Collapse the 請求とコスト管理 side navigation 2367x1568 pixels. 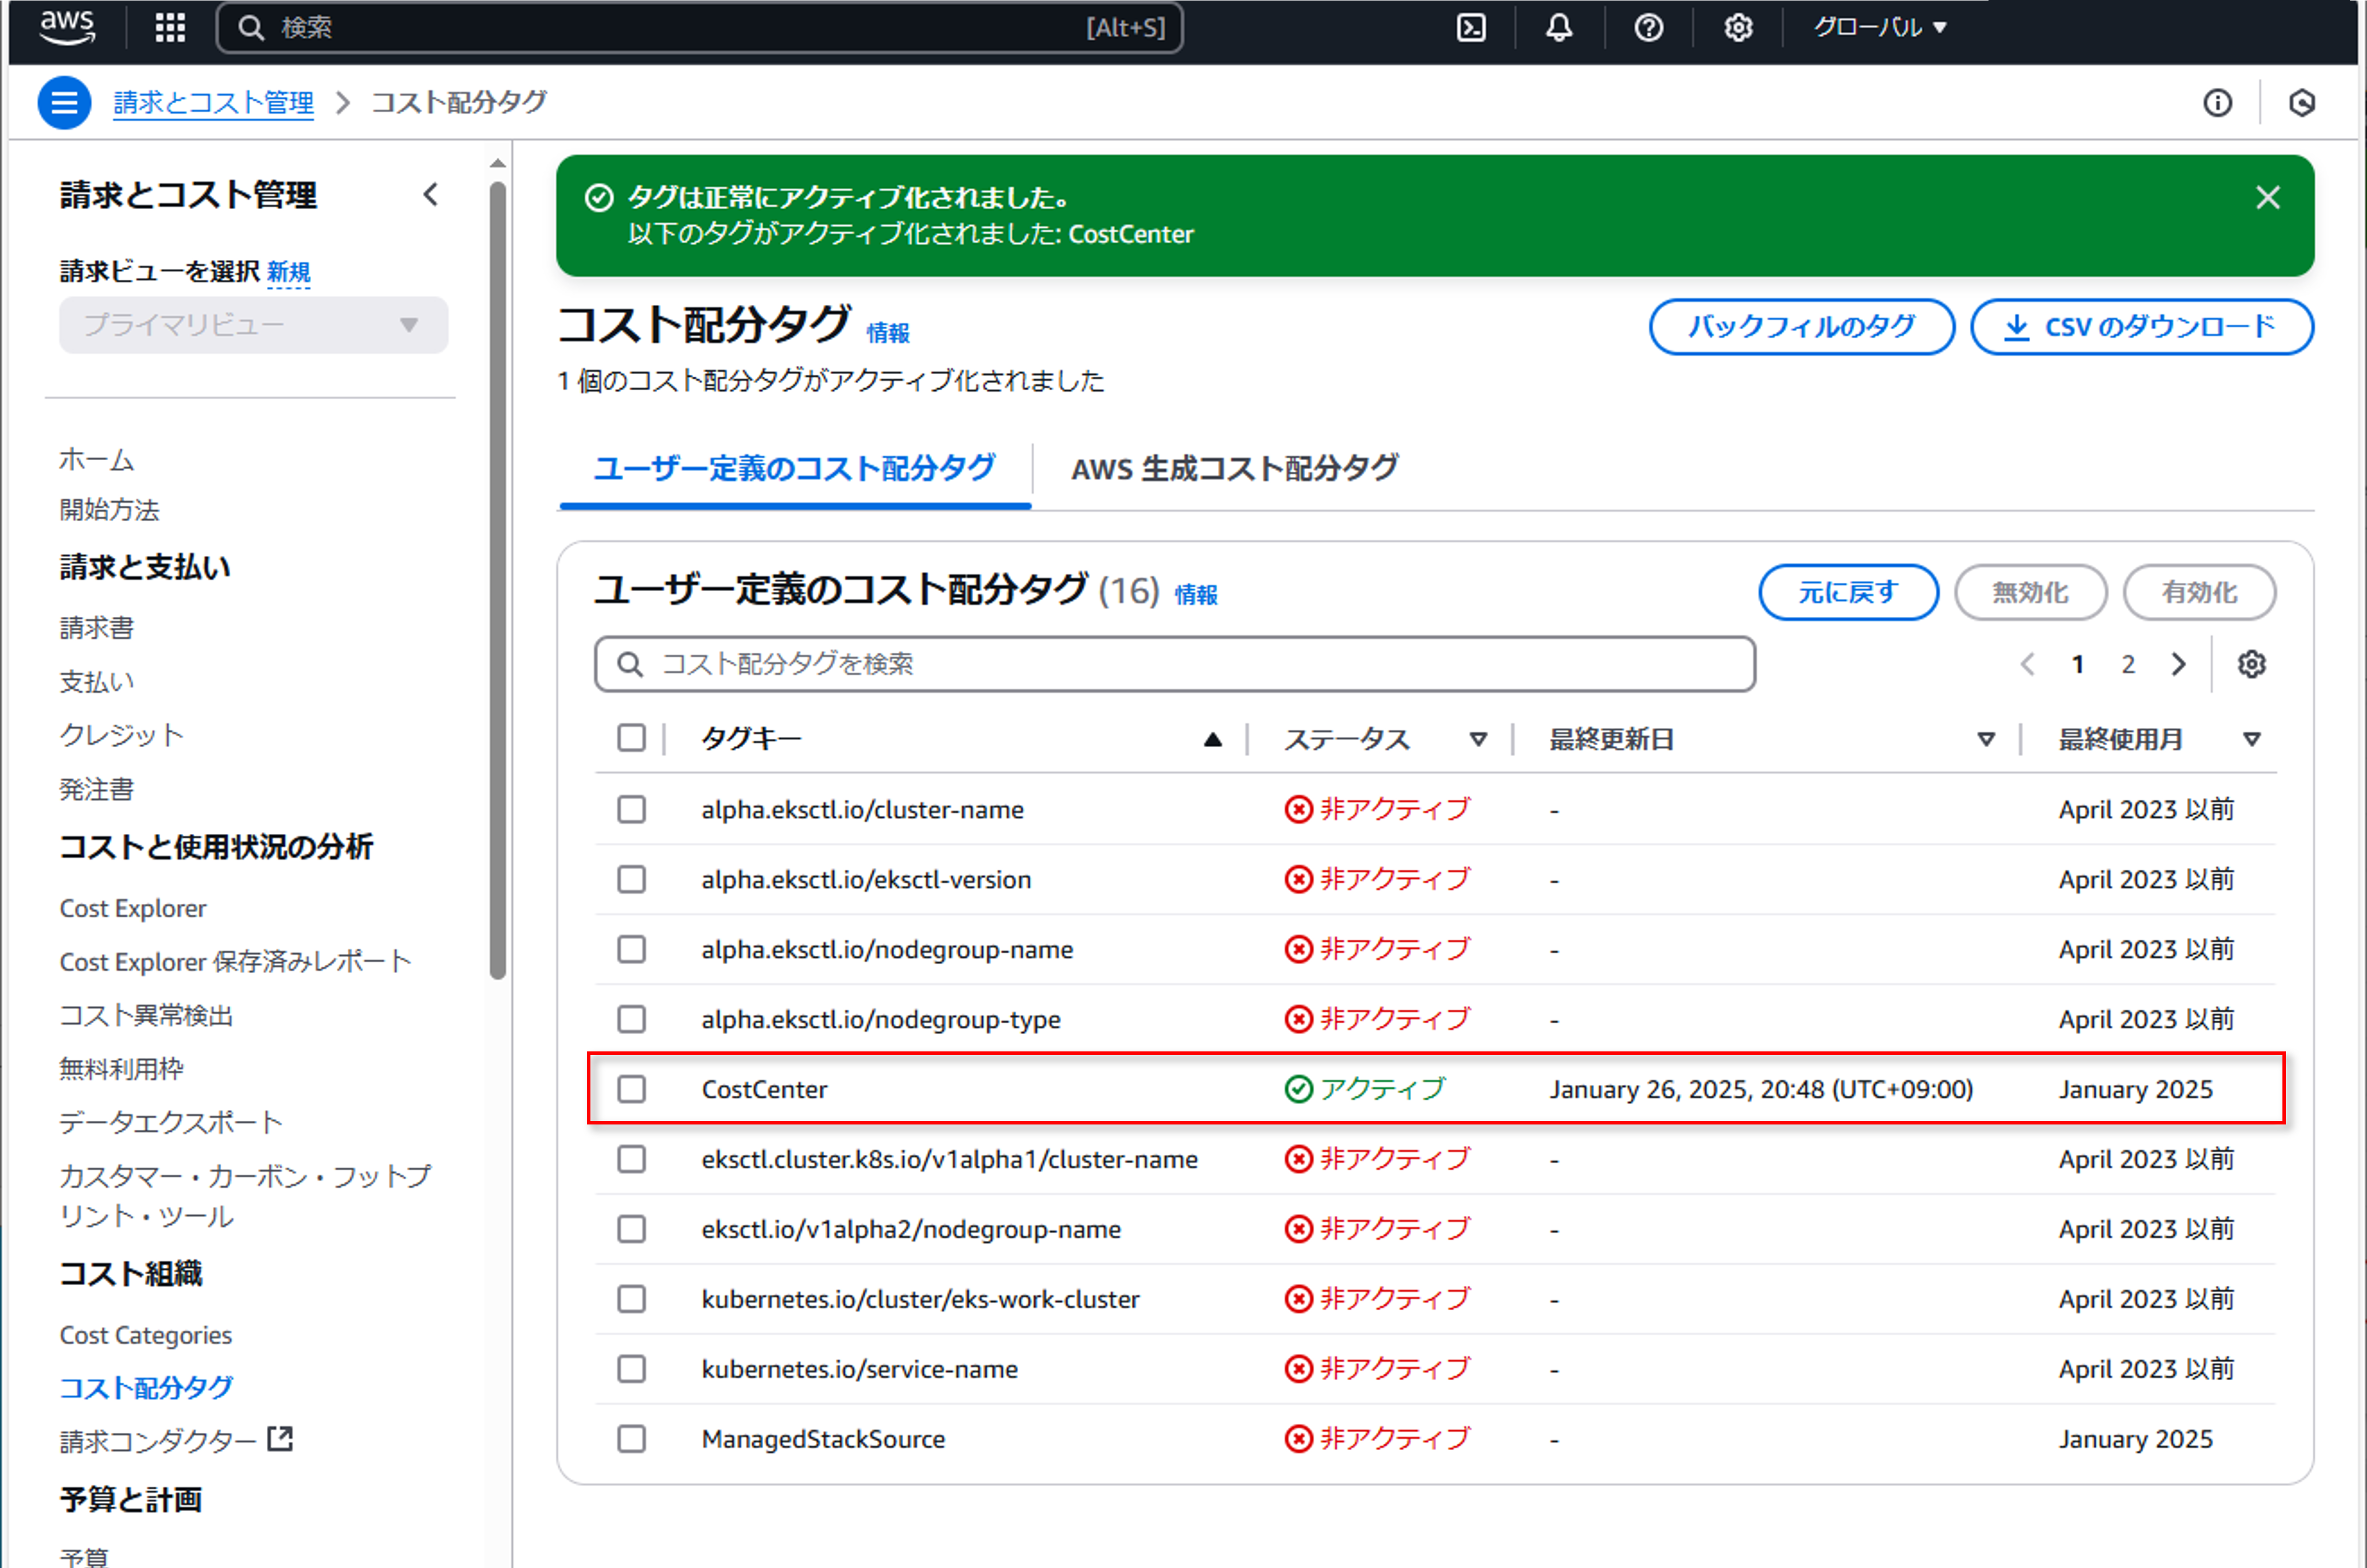pos(431,194)
